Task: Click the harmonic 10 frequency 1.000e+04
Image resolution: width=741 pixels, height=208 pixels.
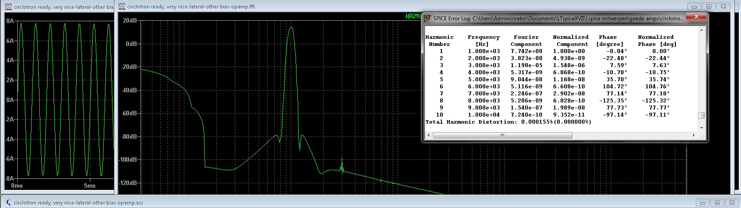Action: 484,115
